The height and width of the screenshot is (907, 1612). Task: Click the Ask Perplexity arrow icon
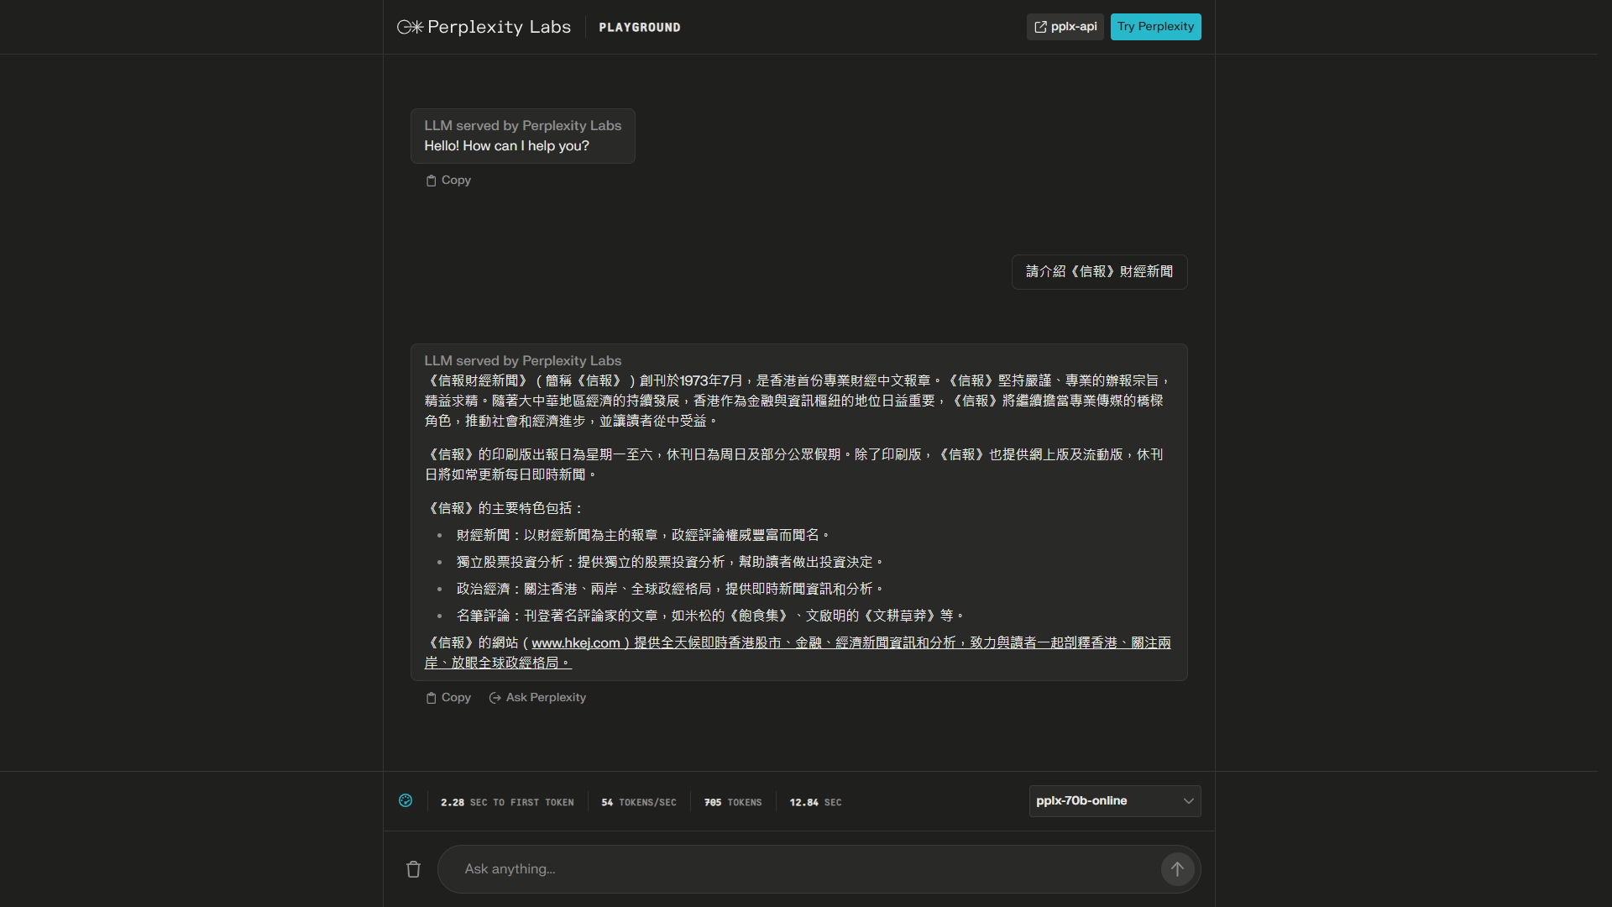[x=495, y=698]
